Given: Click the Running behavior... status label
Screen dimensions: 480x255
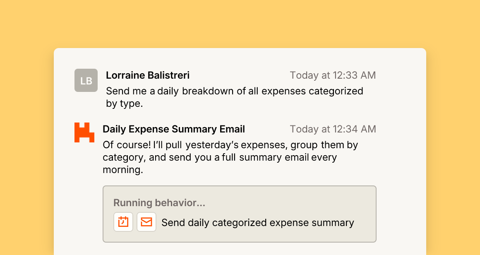Looking at the screenshot, I should (x=159, y=203).
